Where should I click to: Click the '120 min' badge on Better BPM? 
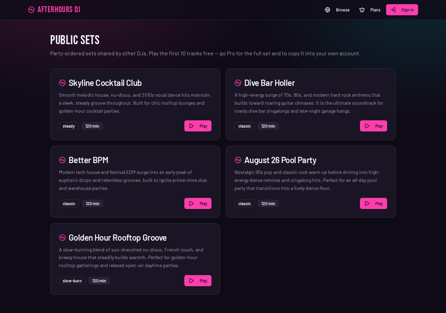coord(93,203)
